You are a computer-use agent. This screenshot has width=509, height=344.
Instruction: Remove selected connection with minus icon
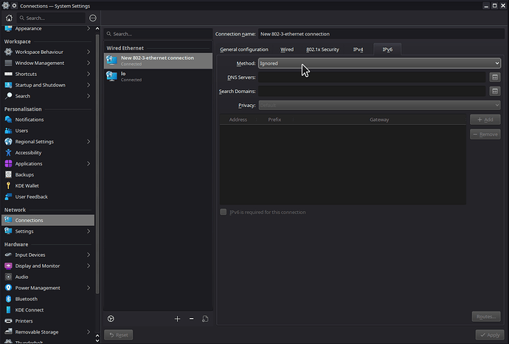(192, 319)
